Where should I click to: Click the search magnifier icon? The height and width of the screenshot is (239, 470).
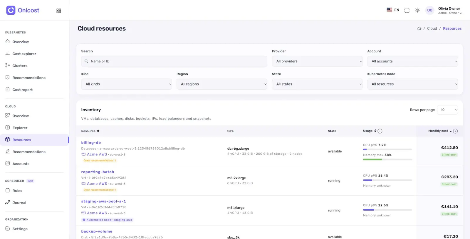(x=86, y=62)
